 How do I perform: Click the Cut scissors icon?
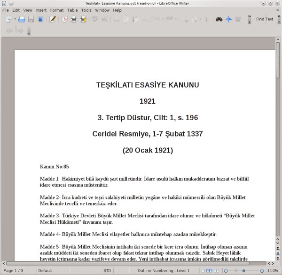117,19
